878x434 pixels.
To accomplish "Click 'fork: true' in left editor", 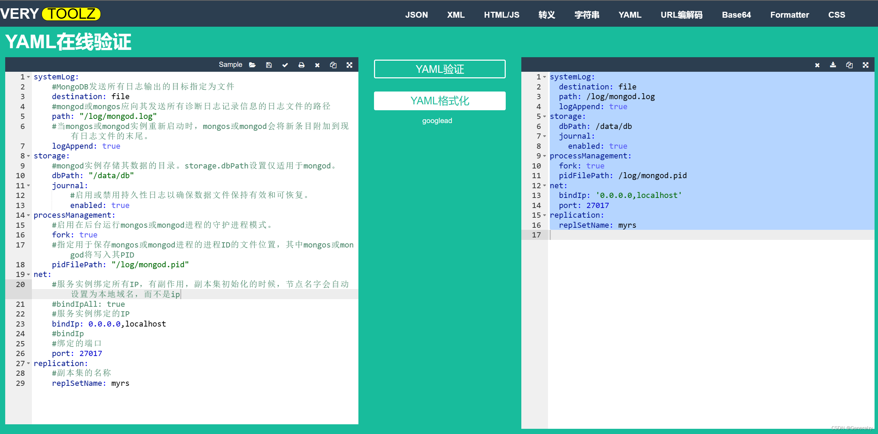I will [75, 235].
